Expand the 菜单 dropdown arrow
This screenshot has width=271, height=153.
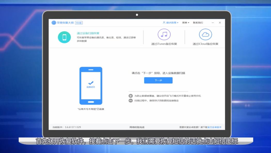(188, 23)
